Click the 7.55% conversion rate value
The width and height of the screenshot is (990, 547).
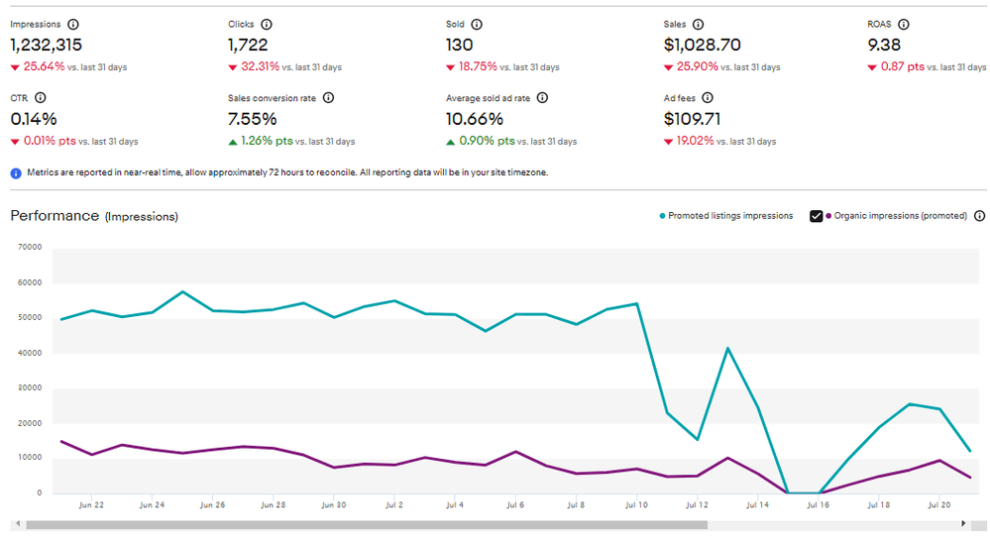252,119
